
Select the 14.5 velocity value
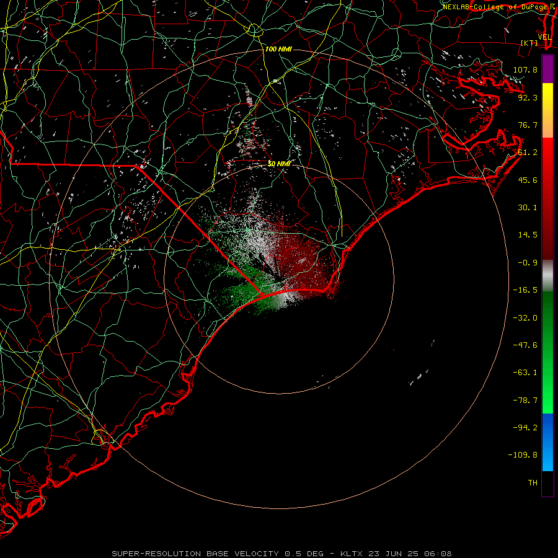click(528, 235)
